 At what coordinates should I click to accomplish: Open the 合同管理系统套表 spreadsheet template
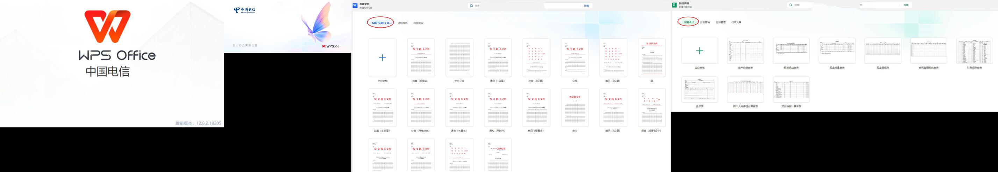click(x=929, y=51)
